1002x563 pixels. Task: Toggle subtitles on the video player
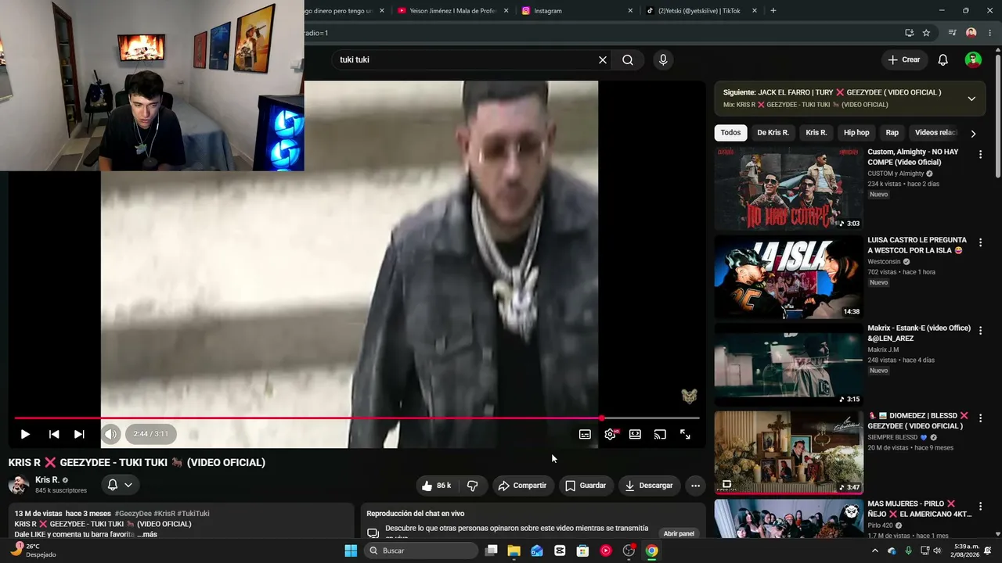point(585,434)
